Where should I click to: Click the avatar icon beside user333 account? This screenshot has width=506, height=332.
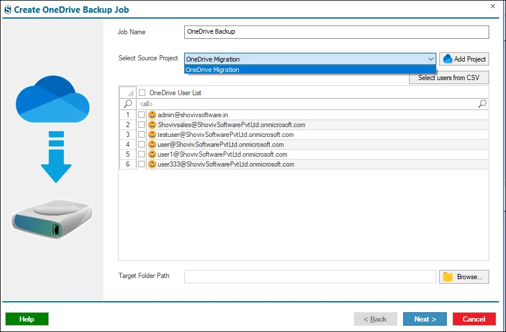pos(152,164)
